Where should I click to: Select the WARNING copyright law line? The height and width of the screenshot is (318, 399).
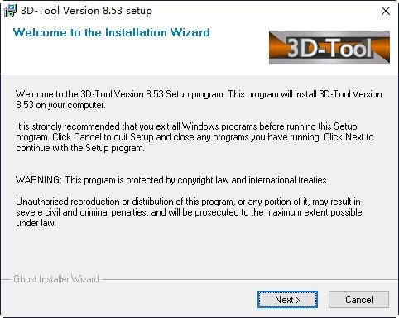point(172,180)
